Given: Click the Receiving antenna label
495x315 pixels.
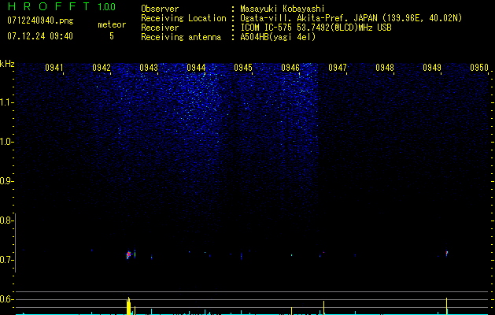Looking at the screenshot, I should tap(181, 37).
